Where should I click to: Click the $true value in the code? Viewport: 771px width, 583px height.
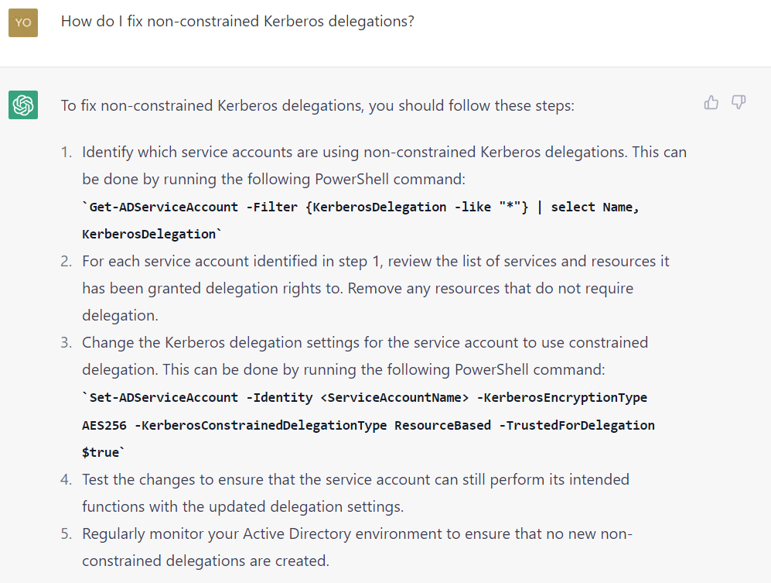101,452
